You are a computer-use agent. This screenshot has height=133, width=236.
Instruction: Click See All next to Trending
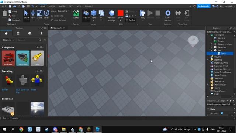[x=40, y=71]
